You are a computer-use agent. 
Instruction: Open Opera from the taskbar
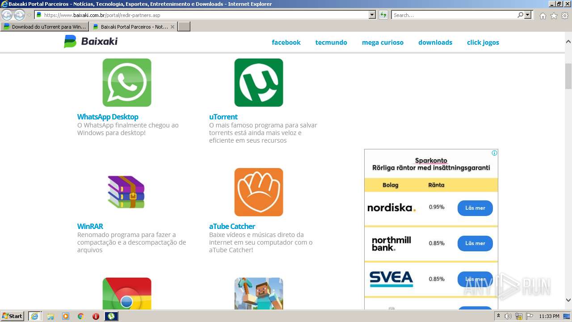pyautogui.click(x=96, y=316)
